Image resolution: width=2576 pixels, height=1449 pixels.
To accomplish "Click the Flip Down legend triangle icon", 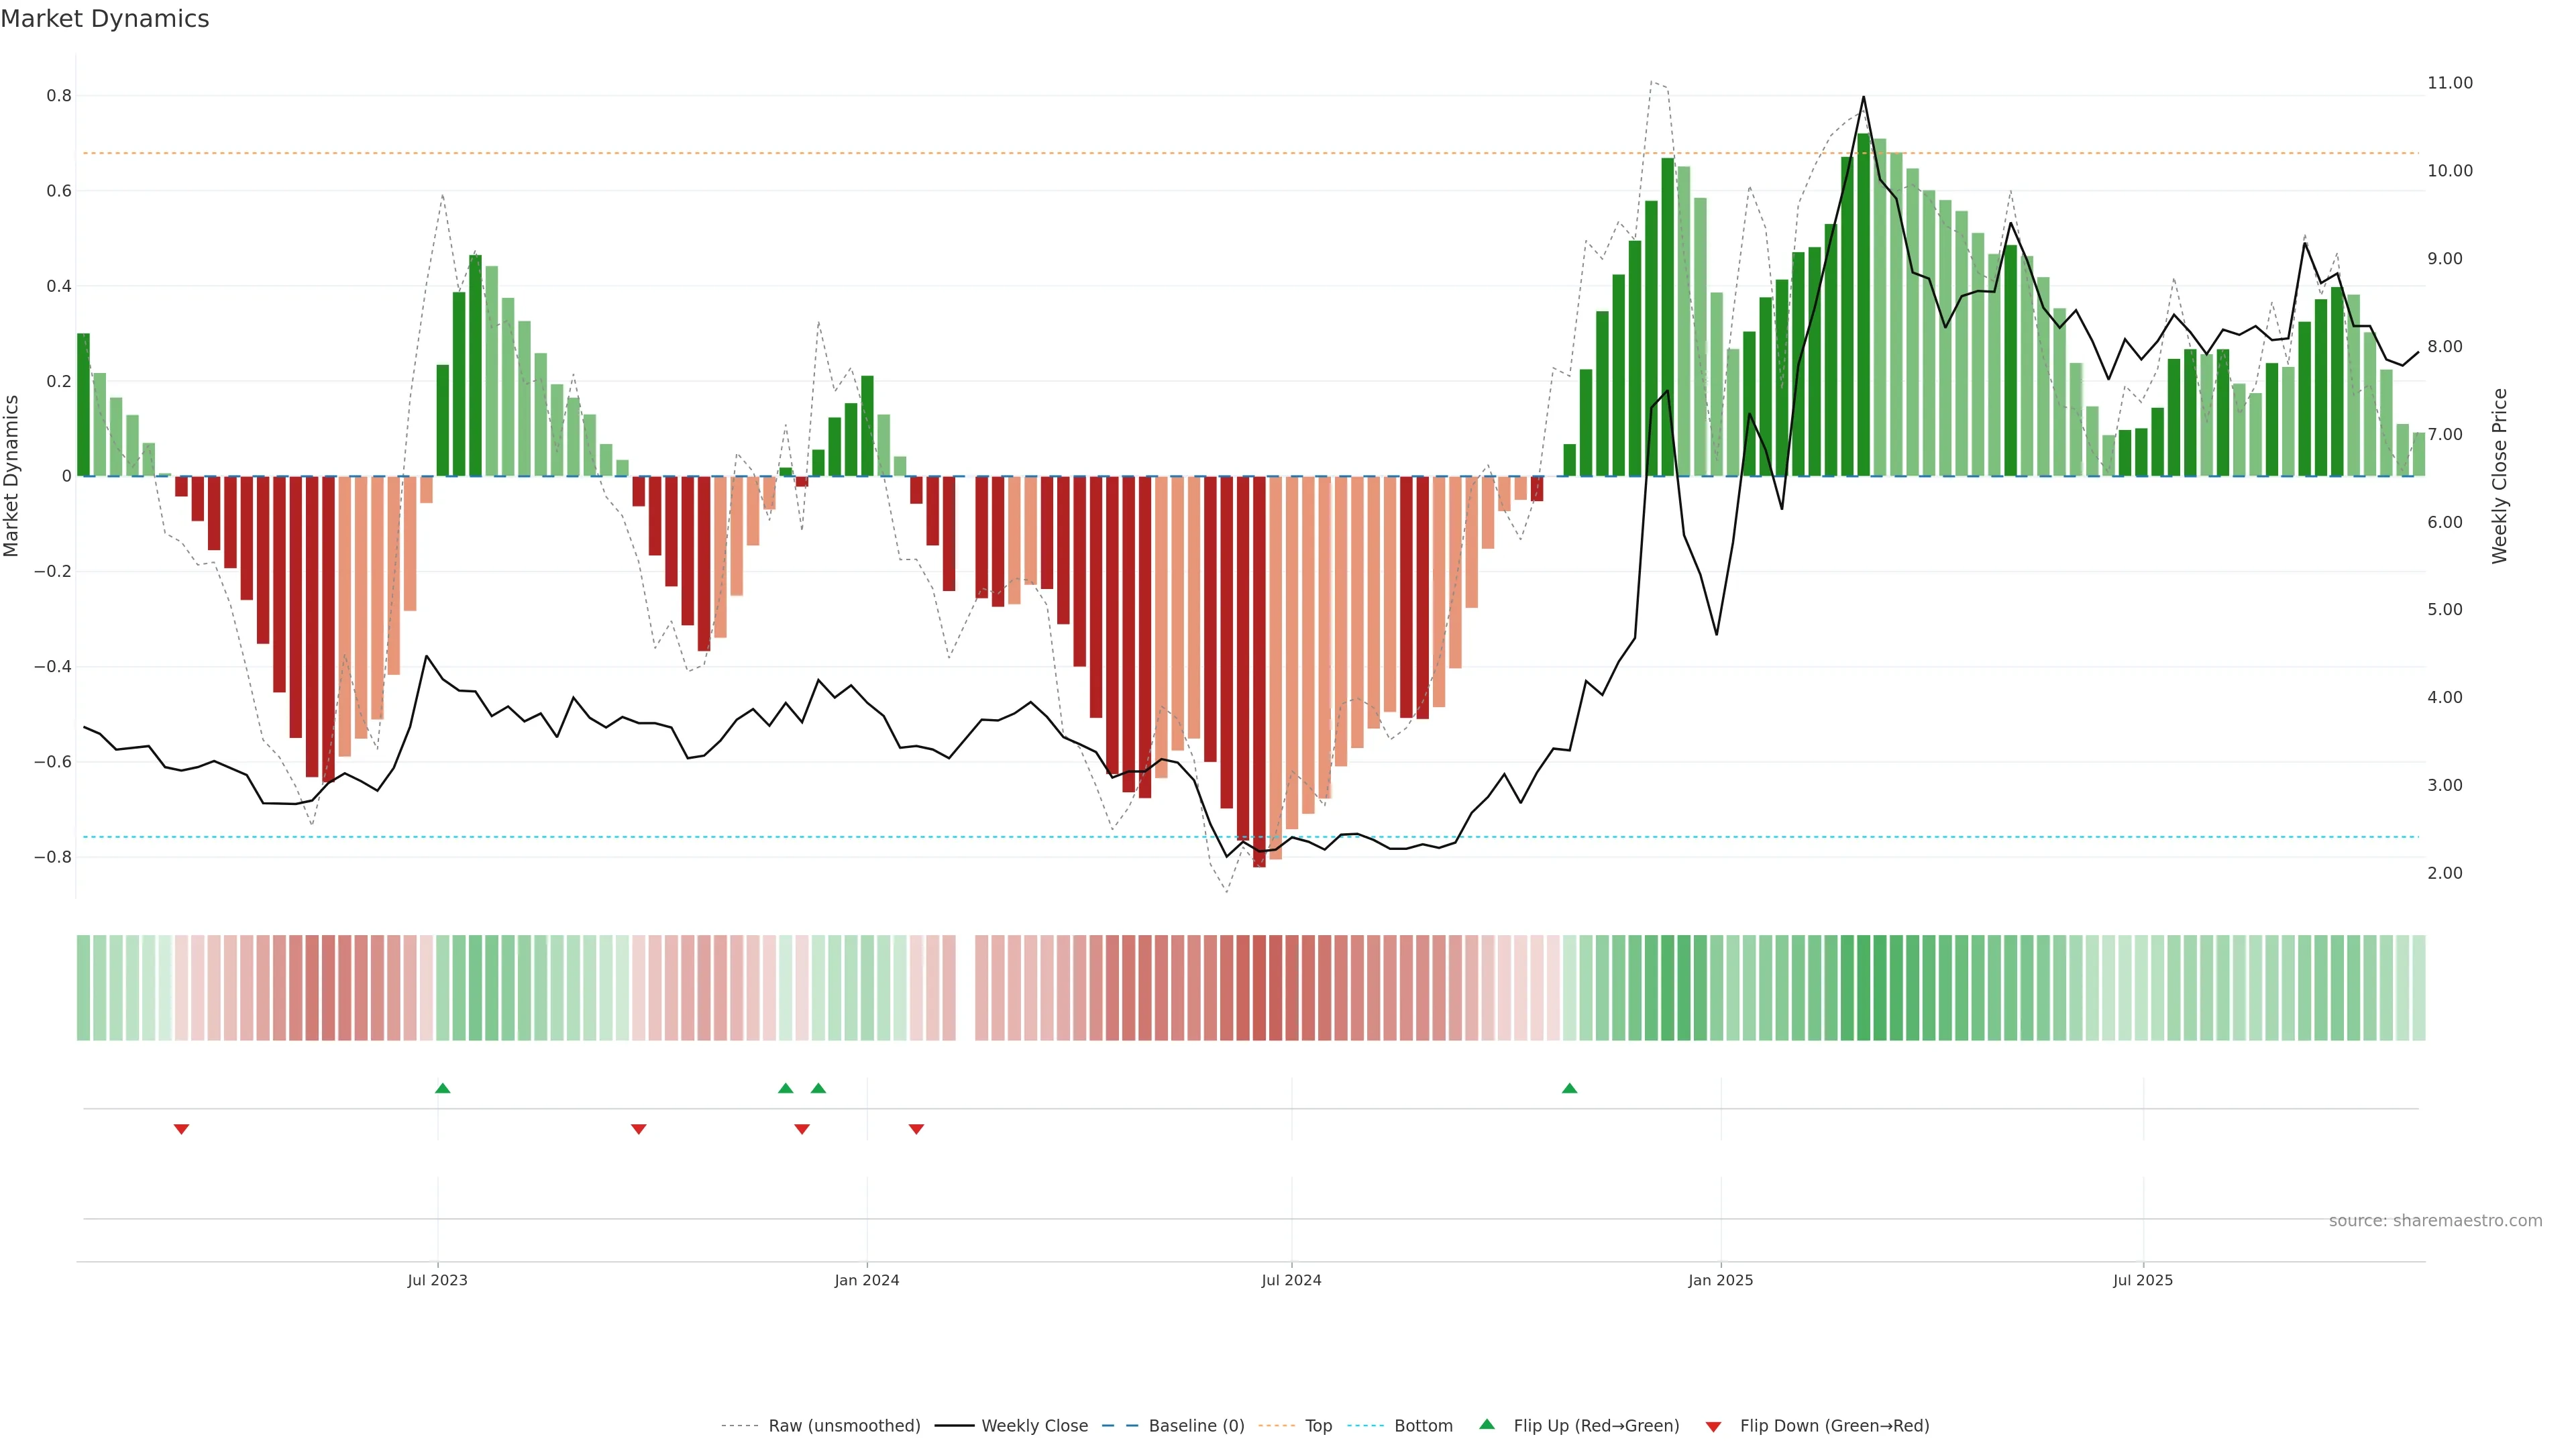I will point(1713,1426).
